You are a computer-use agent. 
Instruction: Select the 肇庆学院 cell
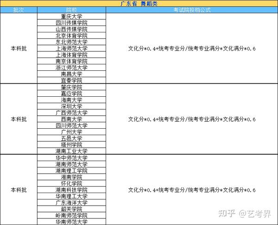pos(71,87)
